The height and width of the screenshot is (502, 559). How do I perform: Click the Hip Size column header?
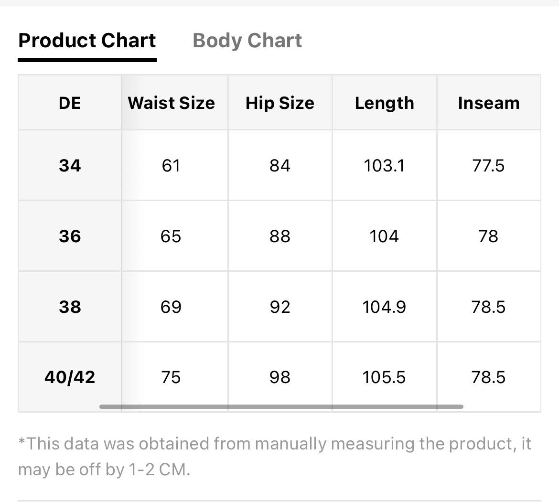280,103
